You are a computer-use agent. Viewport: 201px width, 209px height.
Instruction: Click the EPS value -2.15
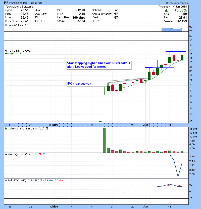pos(82,14)
